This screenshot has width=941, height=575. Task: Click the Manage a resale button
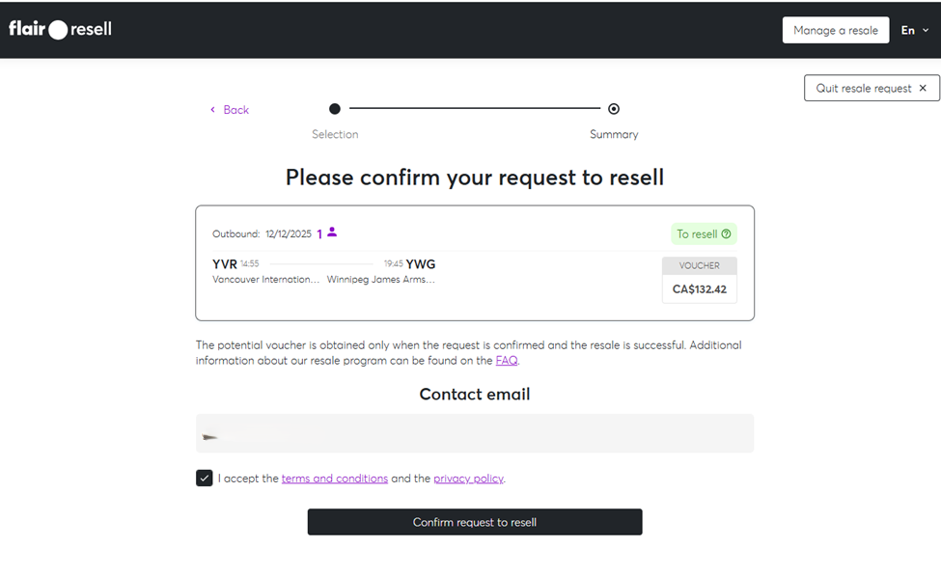[835, 29]
